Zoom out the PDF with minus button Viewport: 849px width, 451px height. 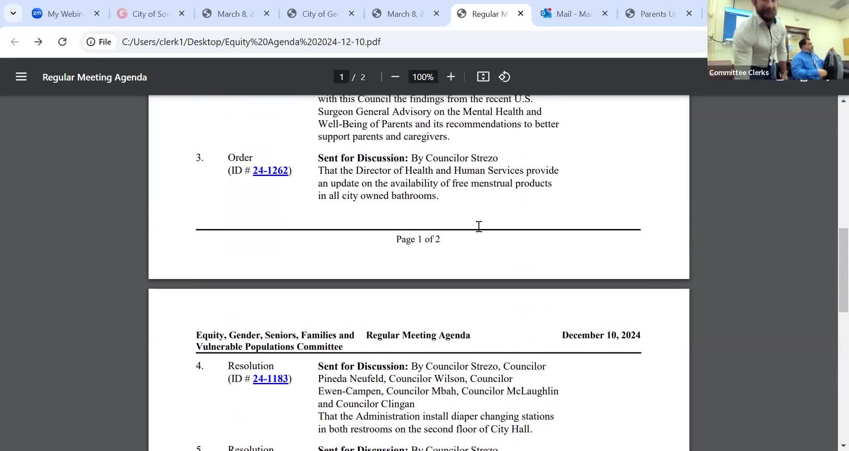click(395, 77)
